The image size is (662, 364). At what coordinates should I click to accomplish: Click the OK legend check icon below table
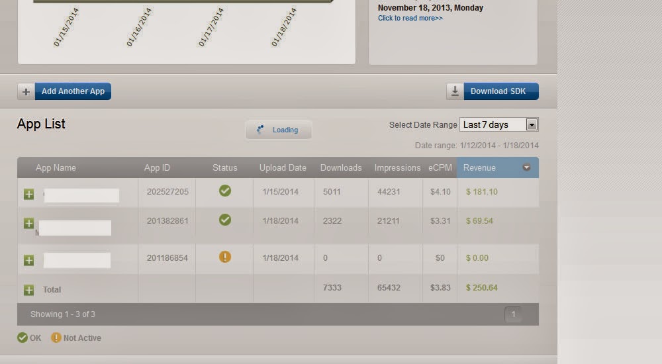(x=23, y=338)
